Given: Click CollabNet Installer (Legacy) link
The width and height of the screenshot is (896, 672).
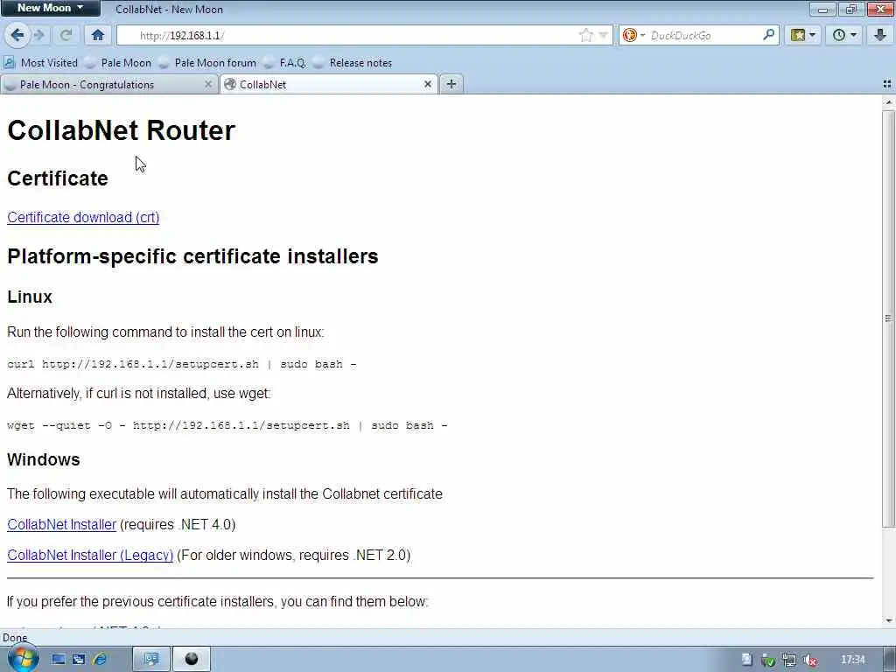Looking at the screenshot, I should coord(90,556).
